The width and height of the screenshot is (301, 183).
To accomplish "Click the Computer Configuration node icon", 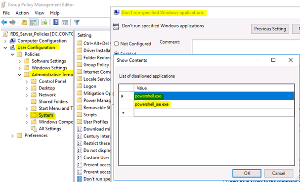I will 13,41.
